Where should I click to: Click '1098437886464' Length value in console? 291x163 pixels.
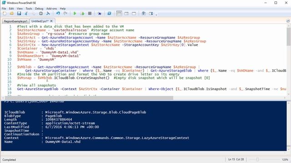click(x=59, y=120)
